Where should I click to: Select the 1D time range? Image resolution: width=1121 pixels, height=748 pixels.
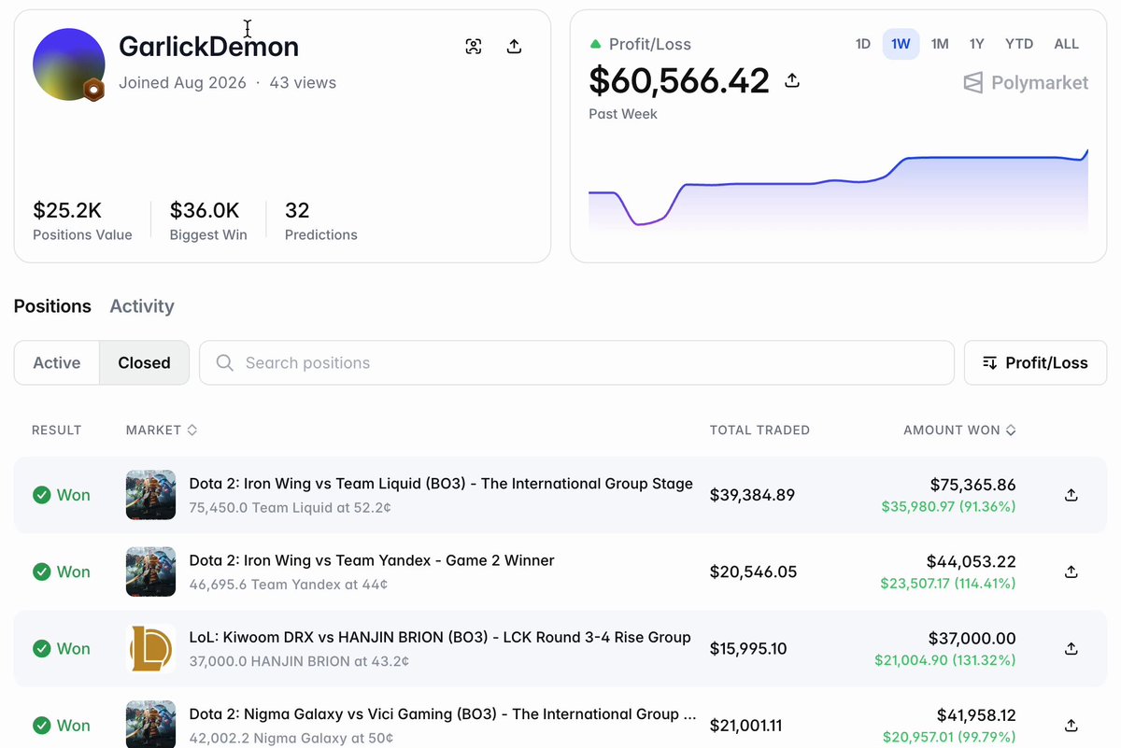click(863, 44)
